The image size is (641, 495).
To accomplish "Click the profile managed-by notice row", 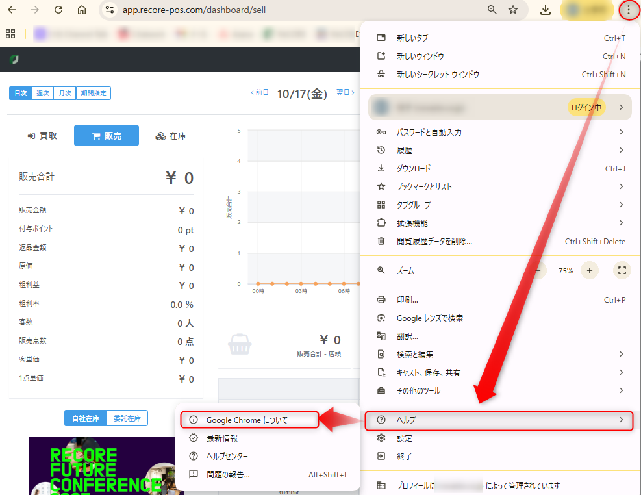I will 501,485.
